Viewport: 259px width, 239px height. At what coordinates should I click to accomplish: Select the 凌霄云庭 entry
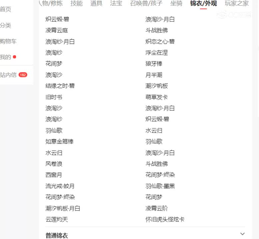(x=57, y=30)
